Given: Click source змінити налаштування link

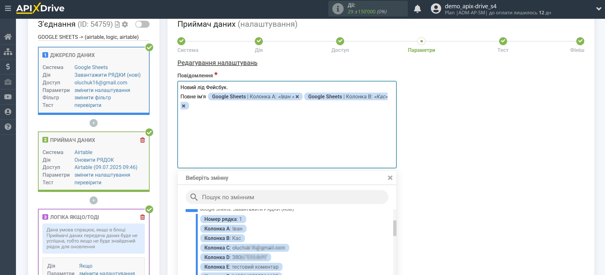Looking at the screenshot, I should 102,90.
